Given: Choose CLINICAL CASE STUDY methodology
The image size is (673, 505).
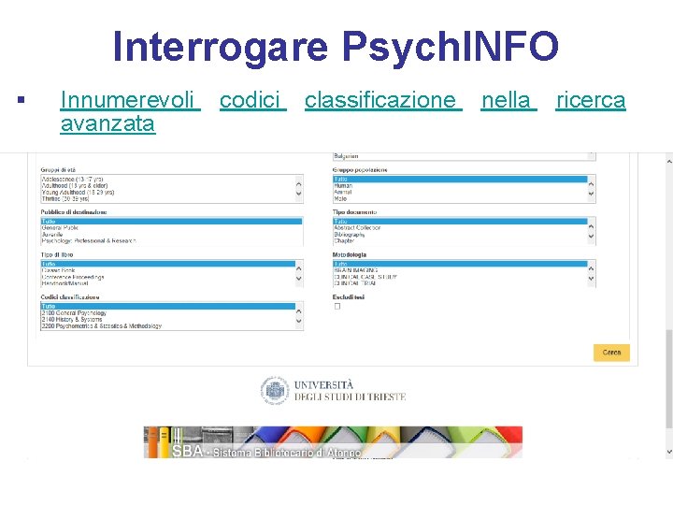Looking at the screenshot, I should click(460, 277).
